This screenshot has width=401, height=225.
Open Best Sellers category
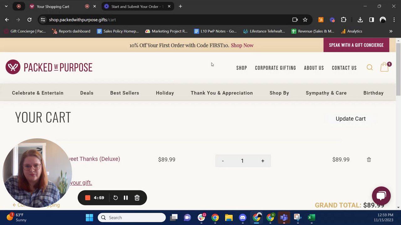[125, 93]
